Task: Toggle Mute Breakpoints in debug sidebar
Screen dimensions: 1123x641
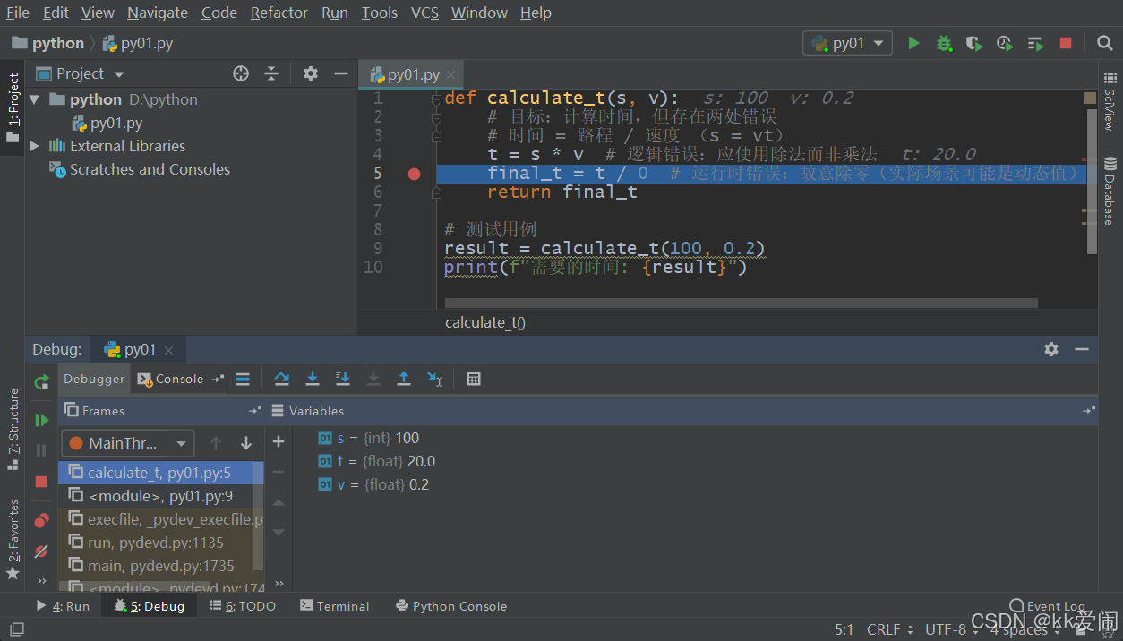Action: 40,551
